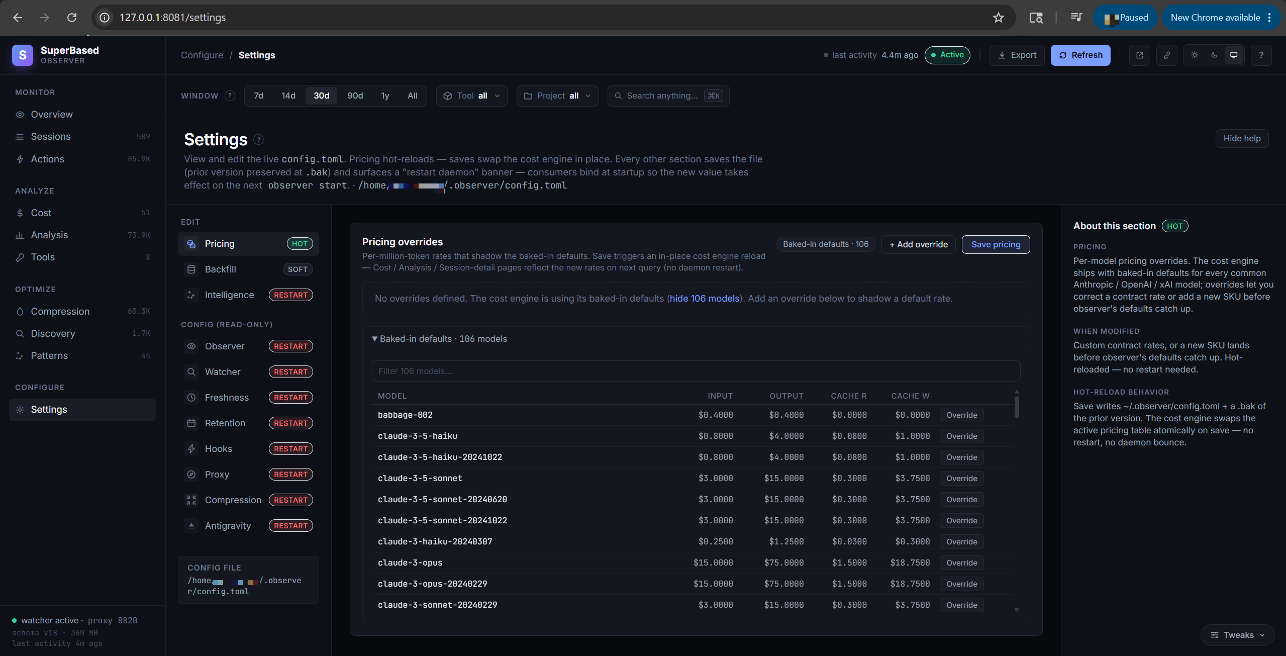Click the Baked-in defaults 106 badge

(826, 244)
